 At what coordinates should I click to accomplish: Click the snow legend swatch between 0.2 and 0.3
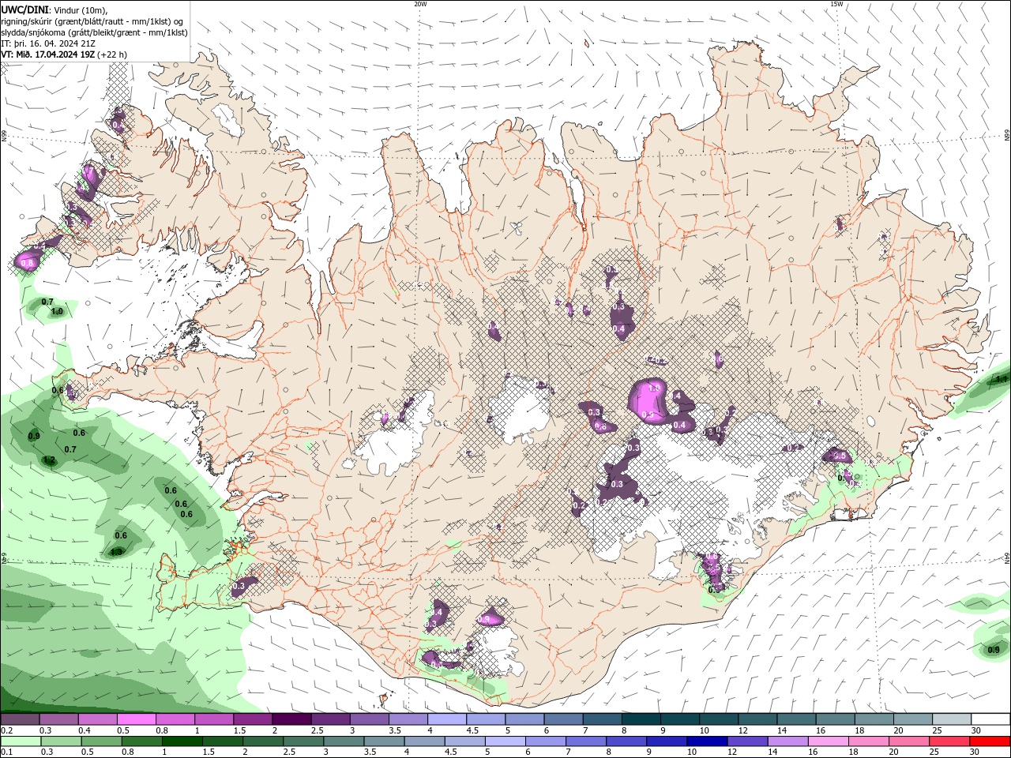(20, 719)
